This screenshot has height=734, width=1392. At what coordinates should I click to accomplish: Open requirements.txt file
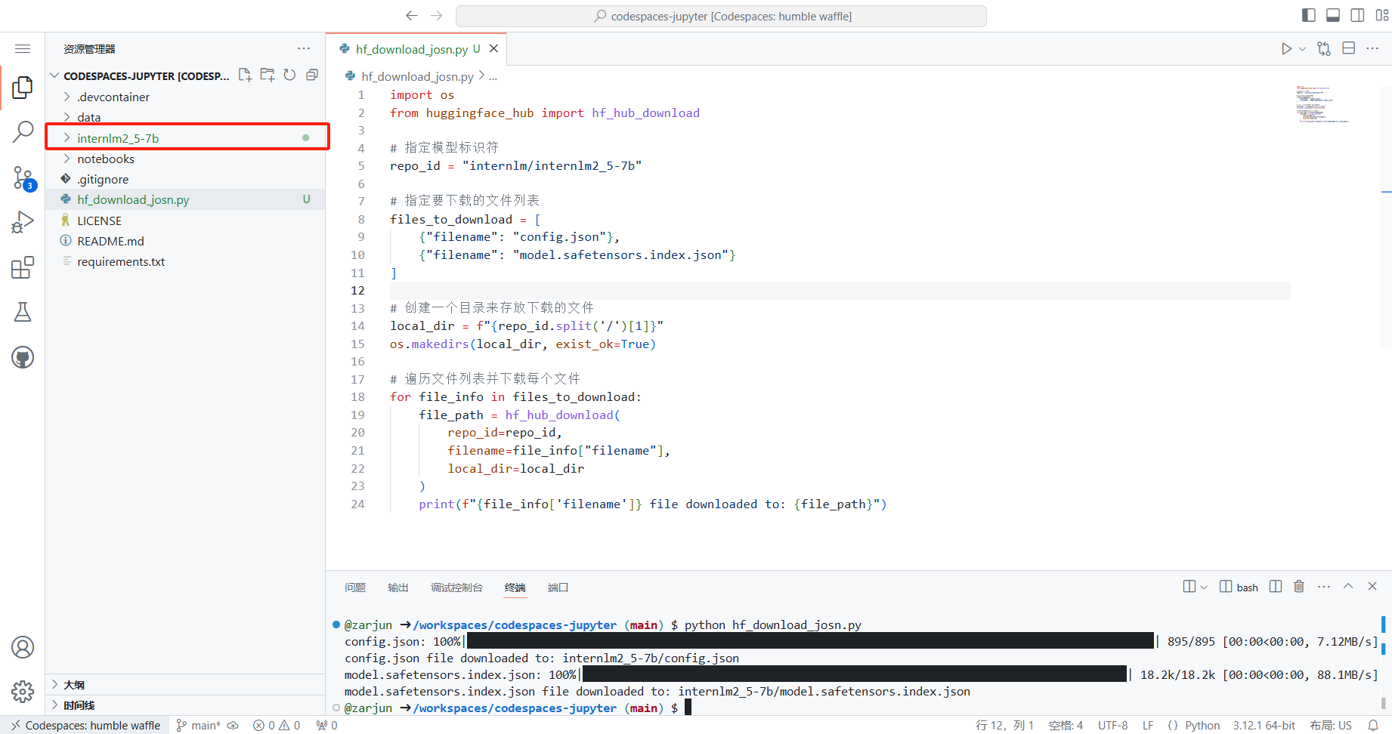[185, 261]
